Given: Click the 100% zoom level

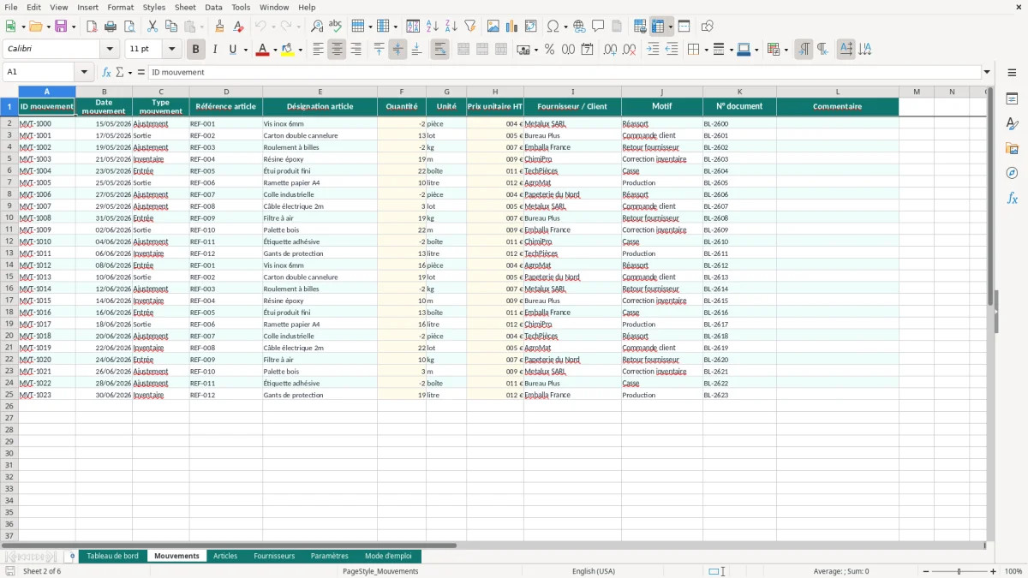Looking at the screenshot, I should pos(1013,571).
